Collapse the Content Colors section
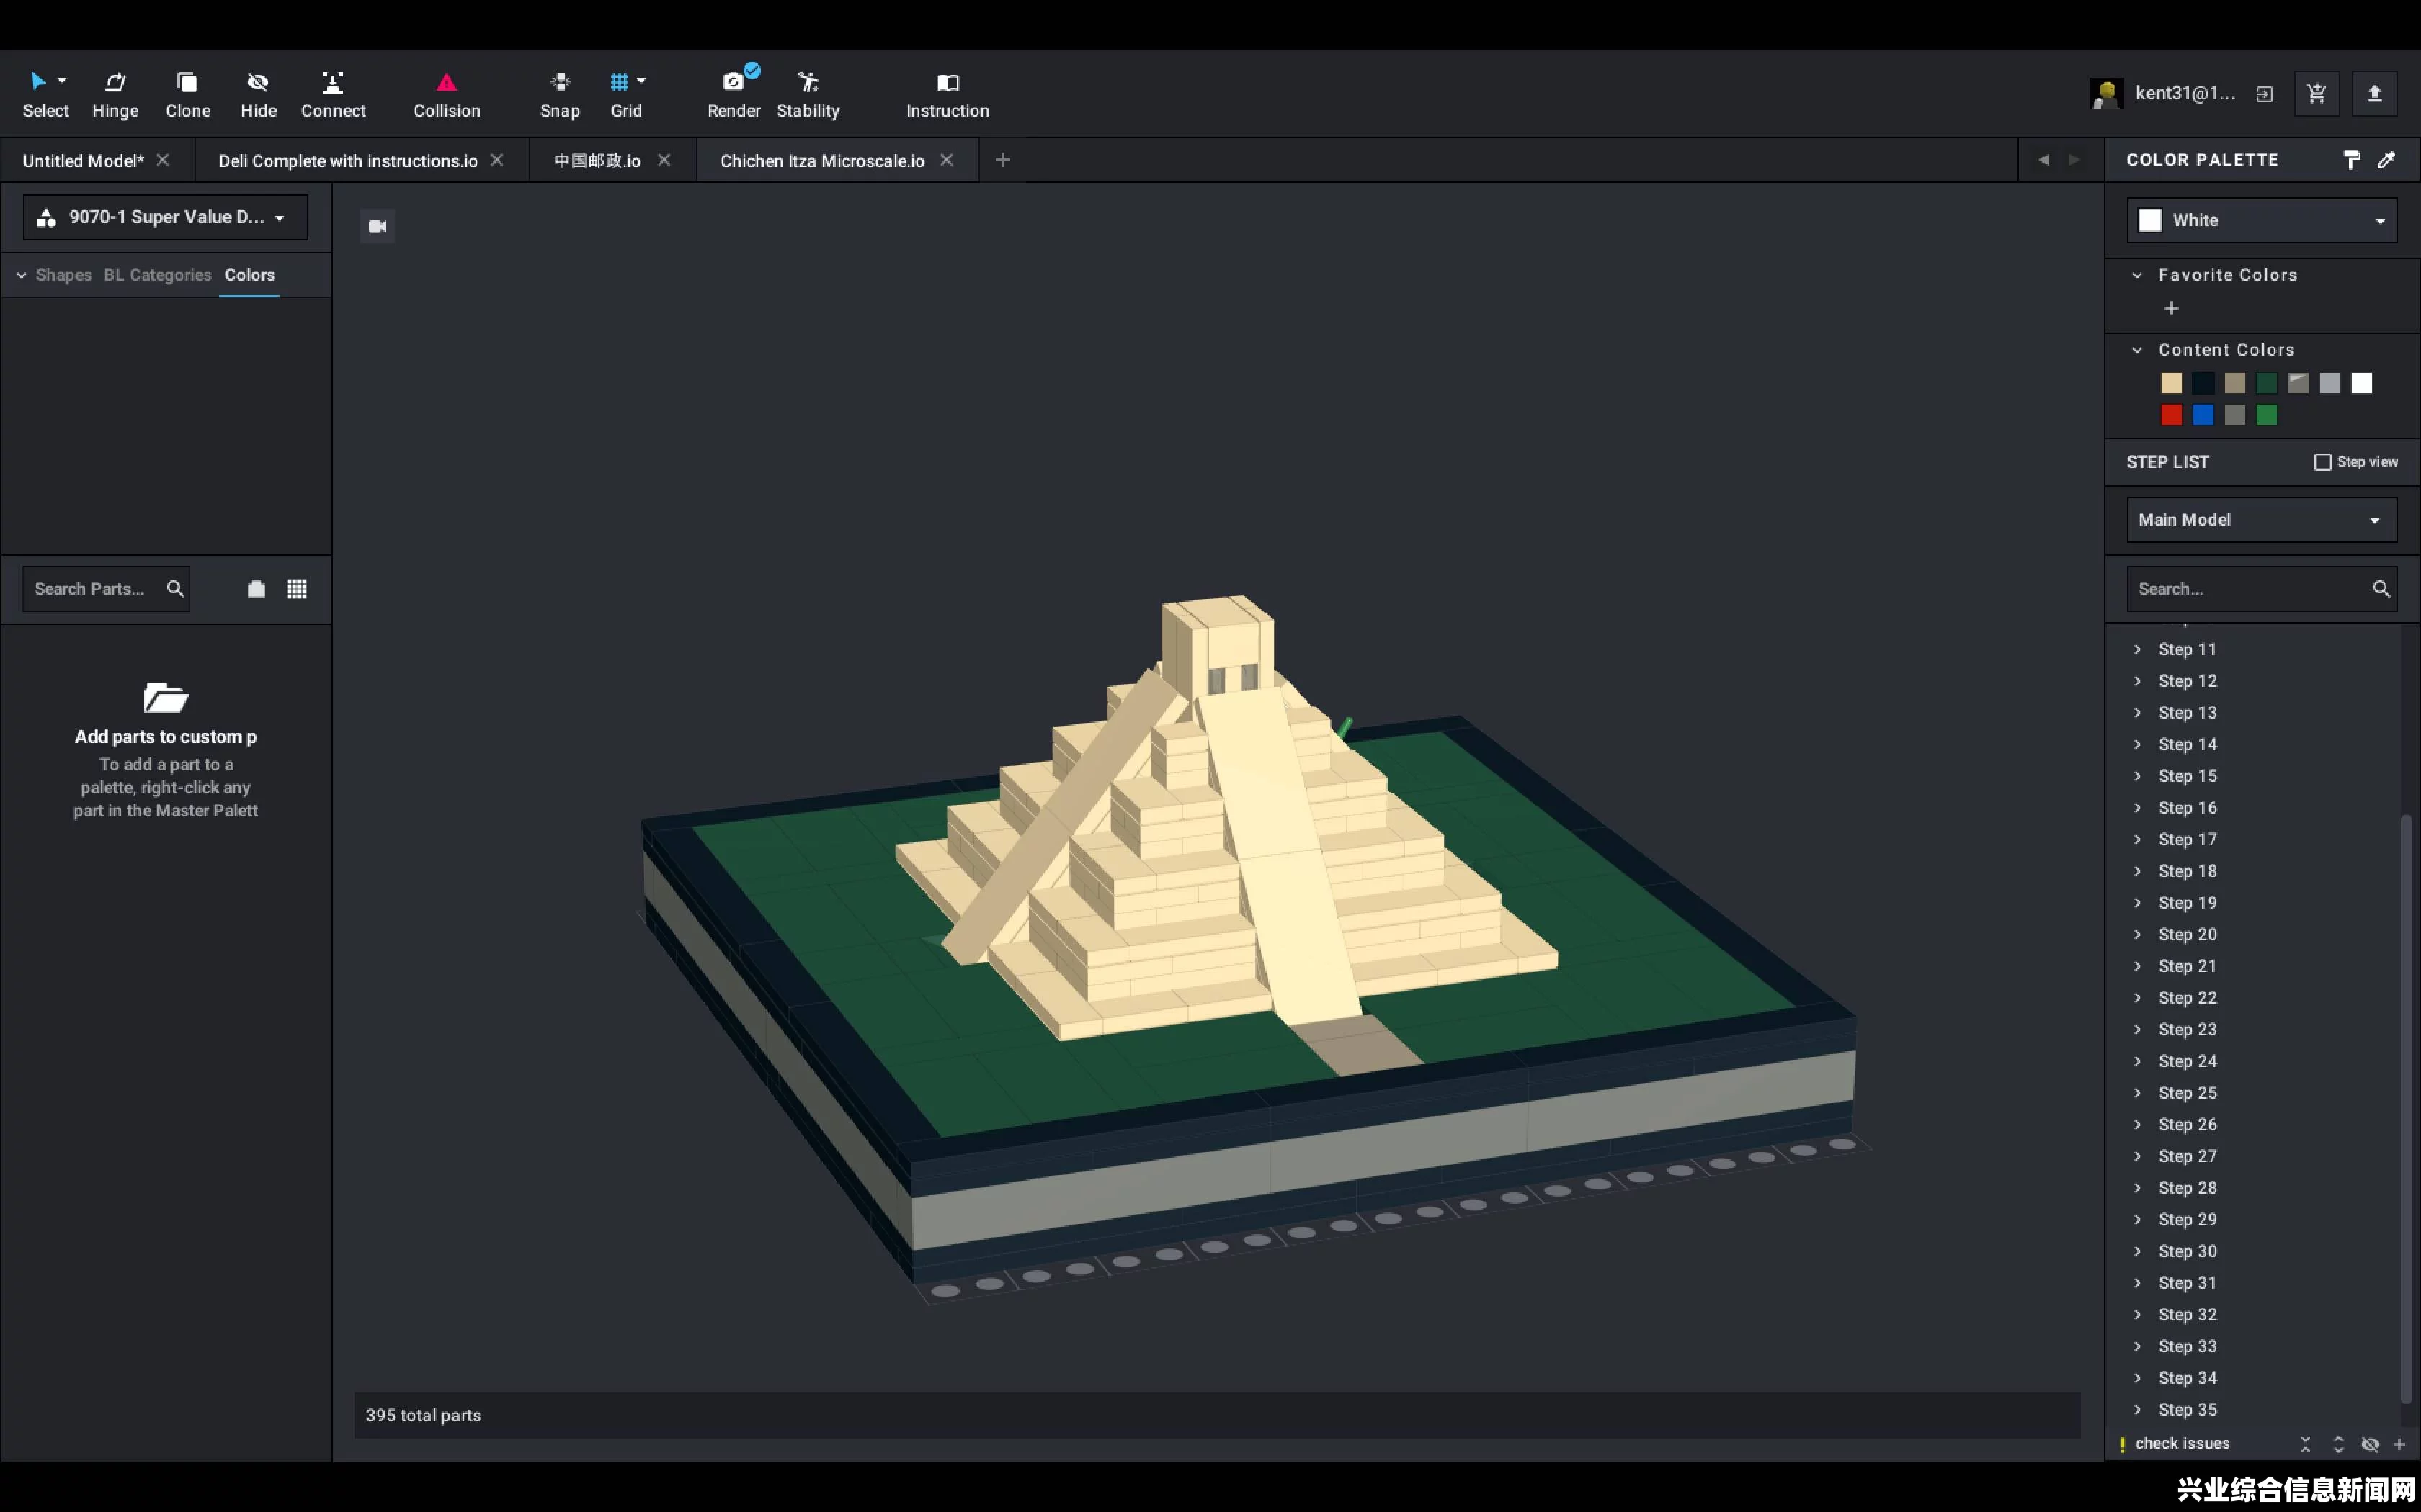The width and height of the screenshot is (2421, 1512). (x=2137, y=350)
